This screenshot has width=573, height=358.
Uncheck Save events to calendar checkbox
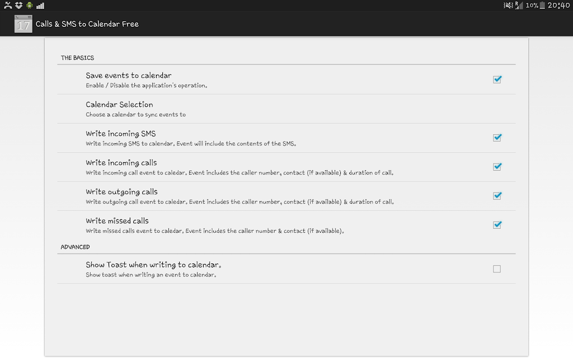coord(497,79)
